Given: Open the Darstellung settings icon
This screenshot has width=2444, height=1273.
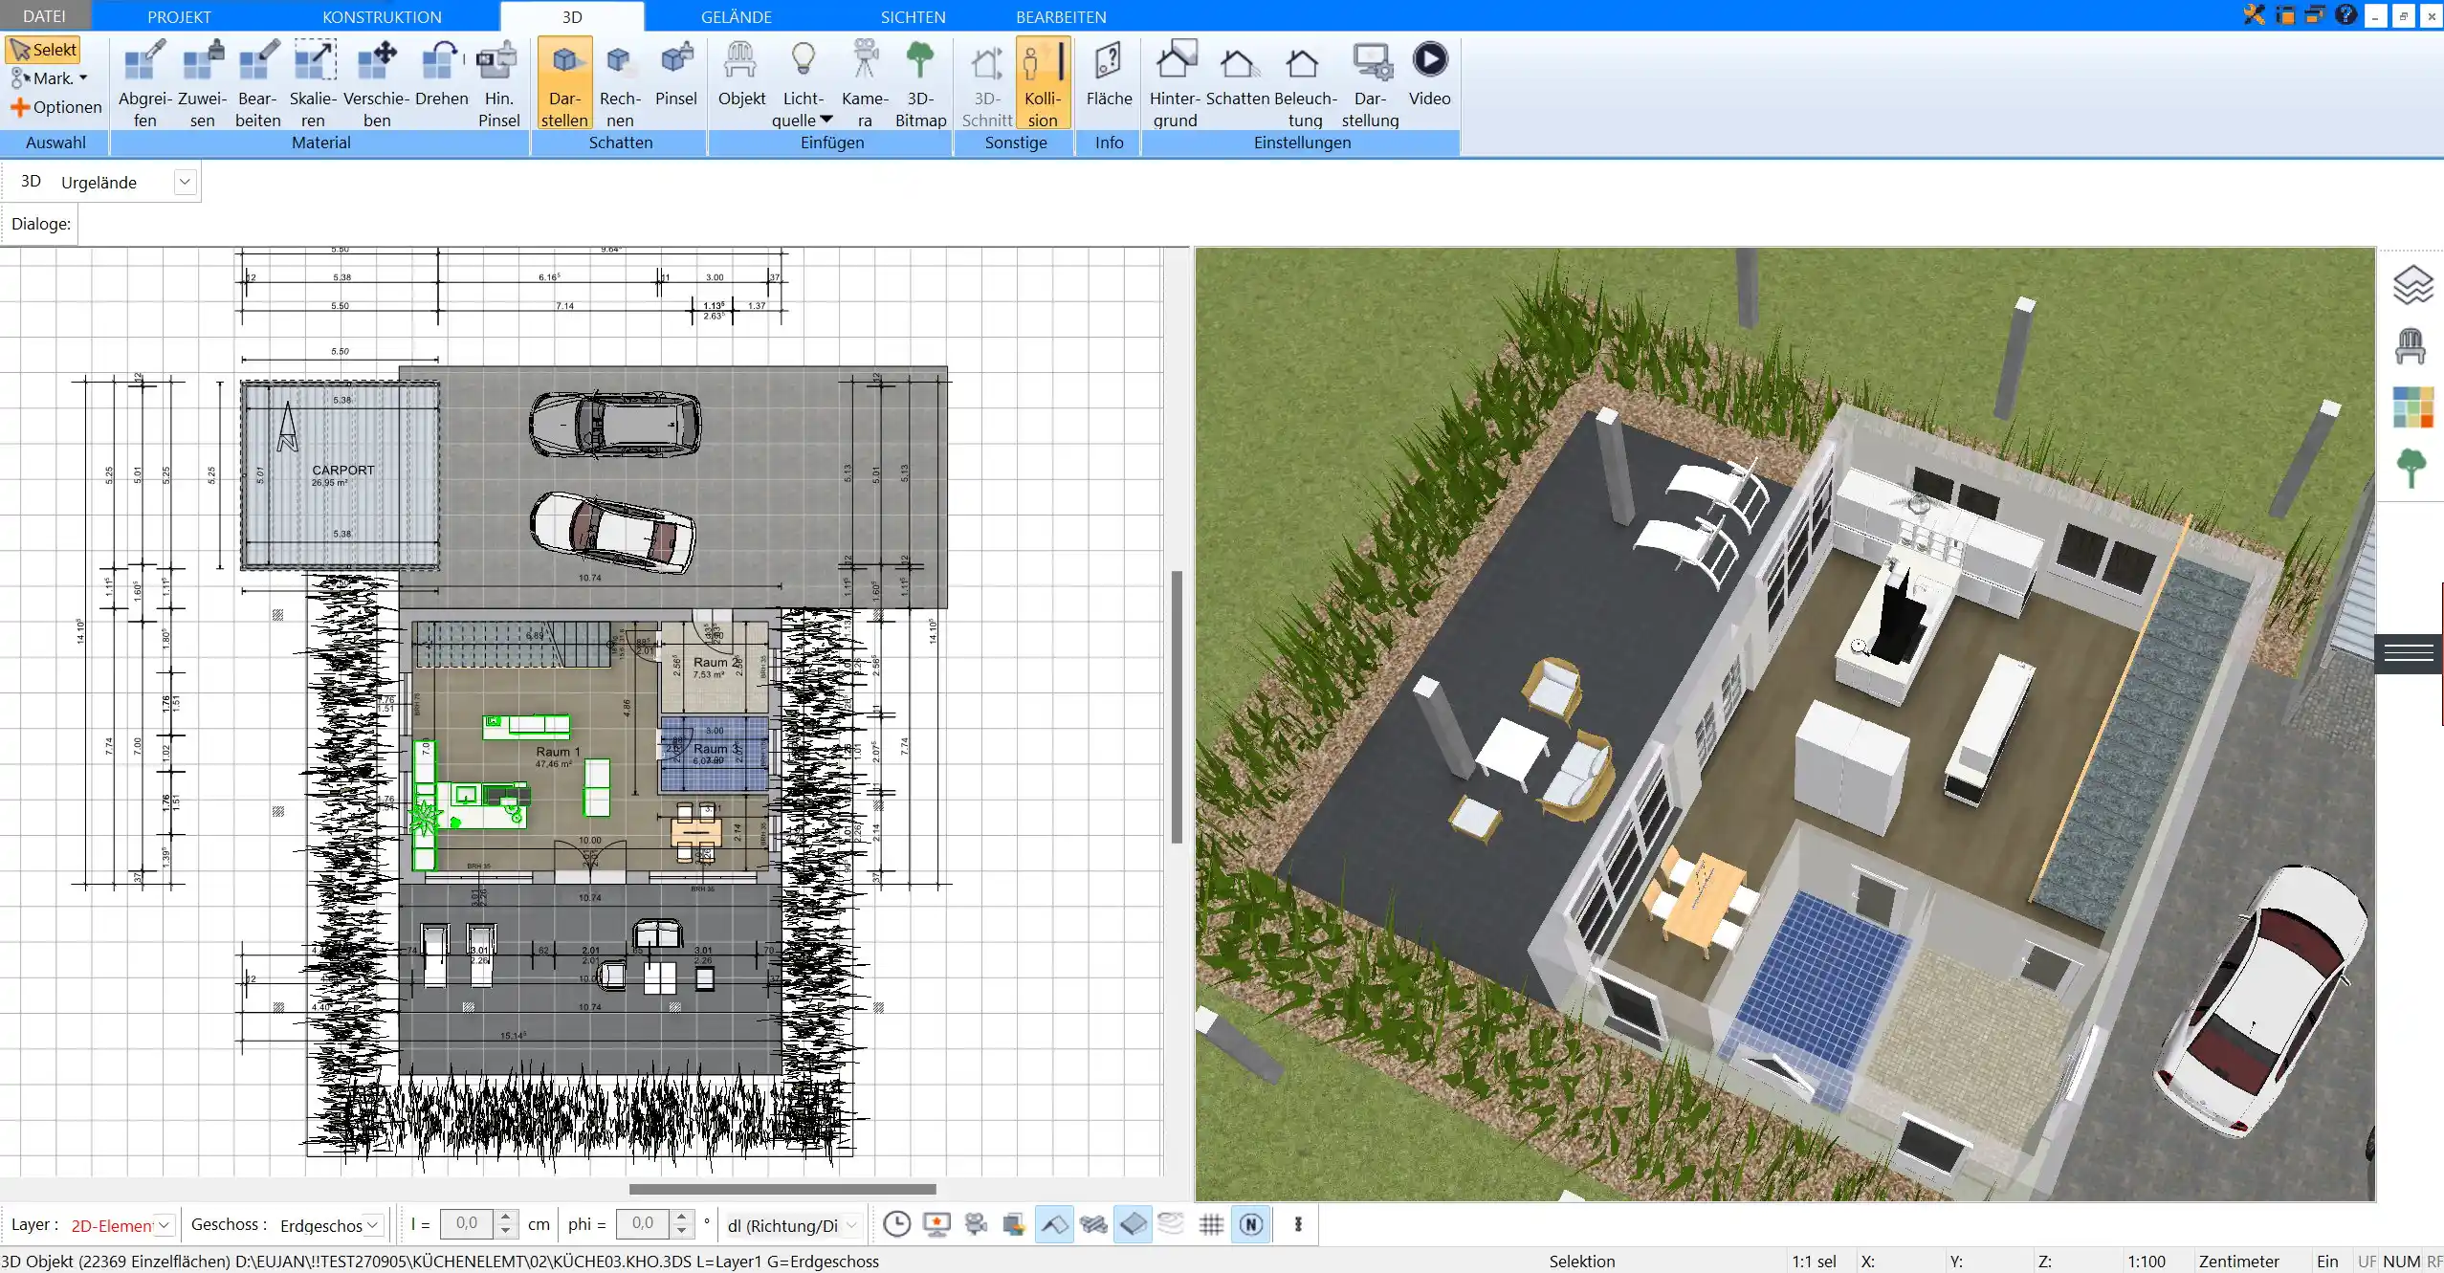Looking at the screenshot, I should coord(1371,61).
